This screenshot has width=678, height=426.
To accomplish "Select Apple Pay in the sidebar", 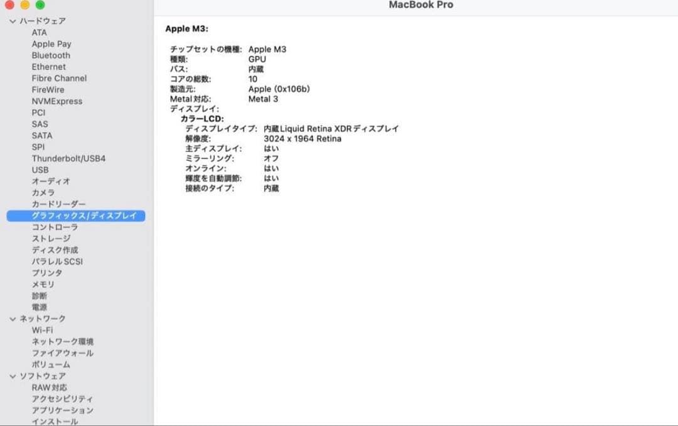I will coord(52,43).
